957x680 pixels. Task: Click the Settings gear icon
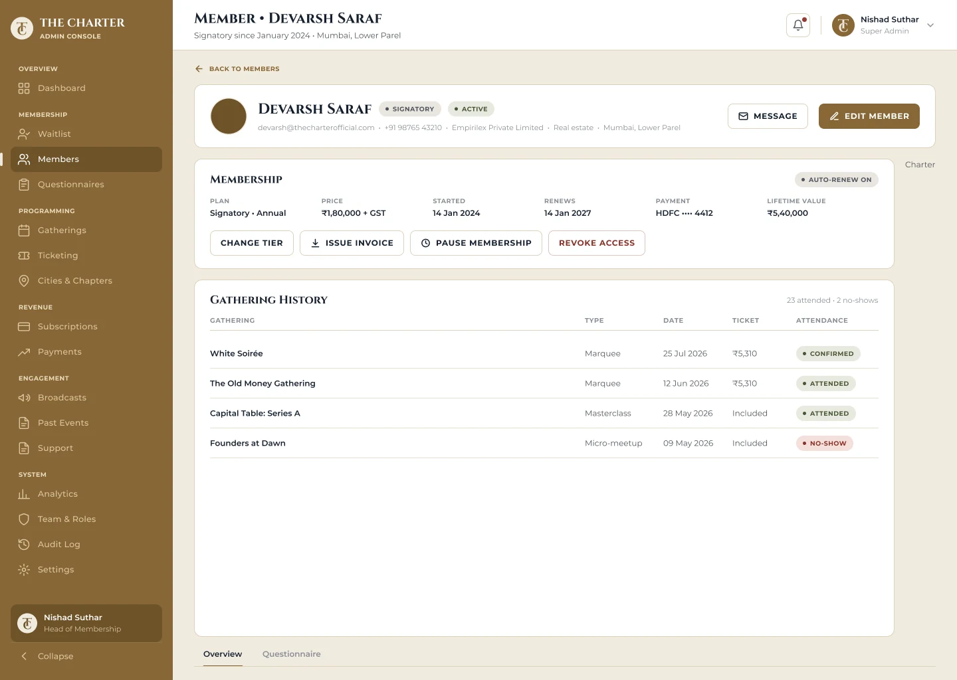pos(24,570)
